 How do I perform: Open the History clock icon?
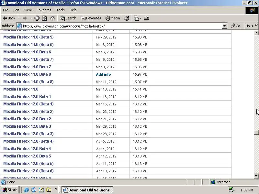coord(127,18)
